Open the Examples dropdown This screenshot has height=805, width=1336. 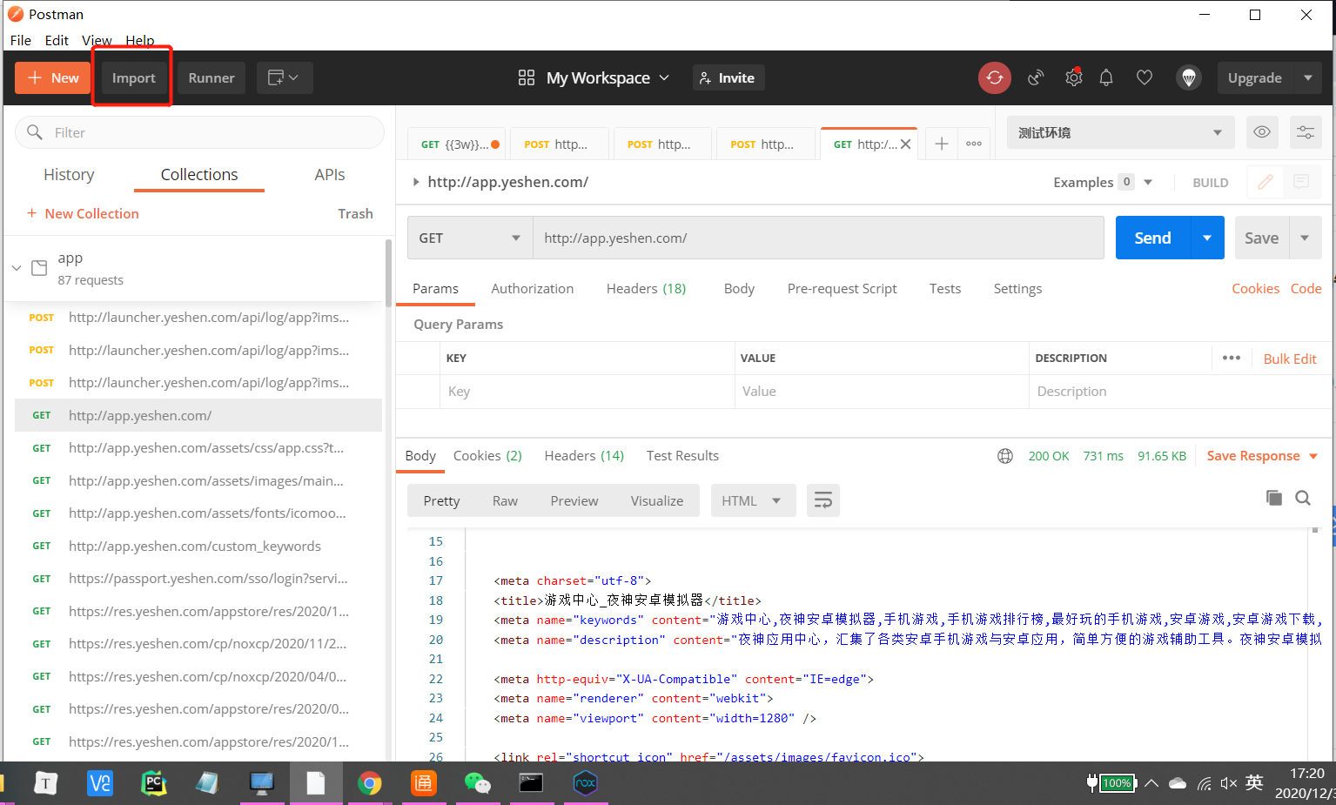click(1103, 182)
